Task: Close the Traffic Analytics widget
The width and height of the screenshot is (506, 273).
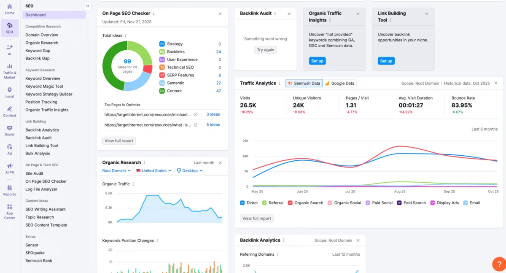Action: (496, 84)
